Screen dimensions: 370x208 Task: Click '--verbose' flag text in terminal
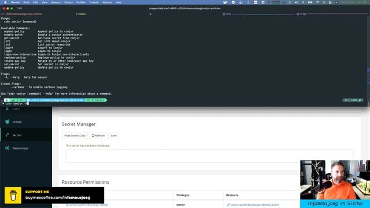point(17,87)
